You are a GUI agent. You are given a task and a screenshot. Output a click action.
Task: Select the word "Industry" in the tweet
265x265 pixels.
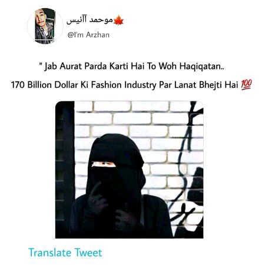coord(140,85)
